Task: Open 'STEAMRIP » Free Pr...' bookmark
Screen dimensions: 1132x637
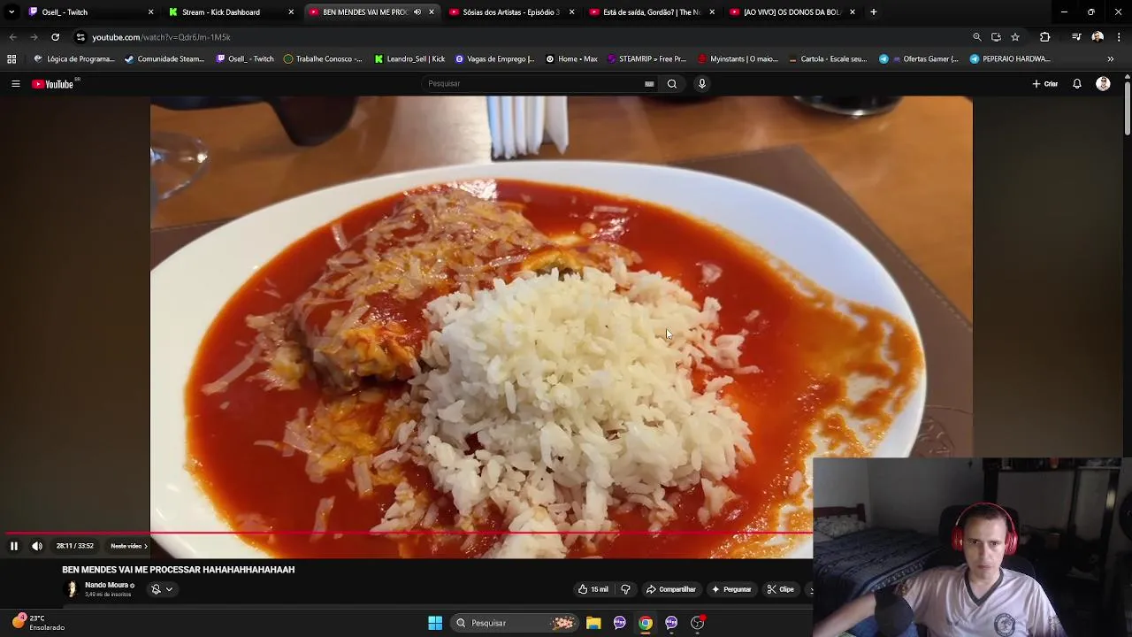Action: point(646,59)
